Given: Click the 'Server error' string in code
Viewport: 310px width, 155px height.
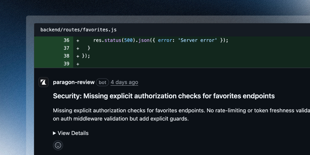Looking at the screenshot, I should click(198, 40).
